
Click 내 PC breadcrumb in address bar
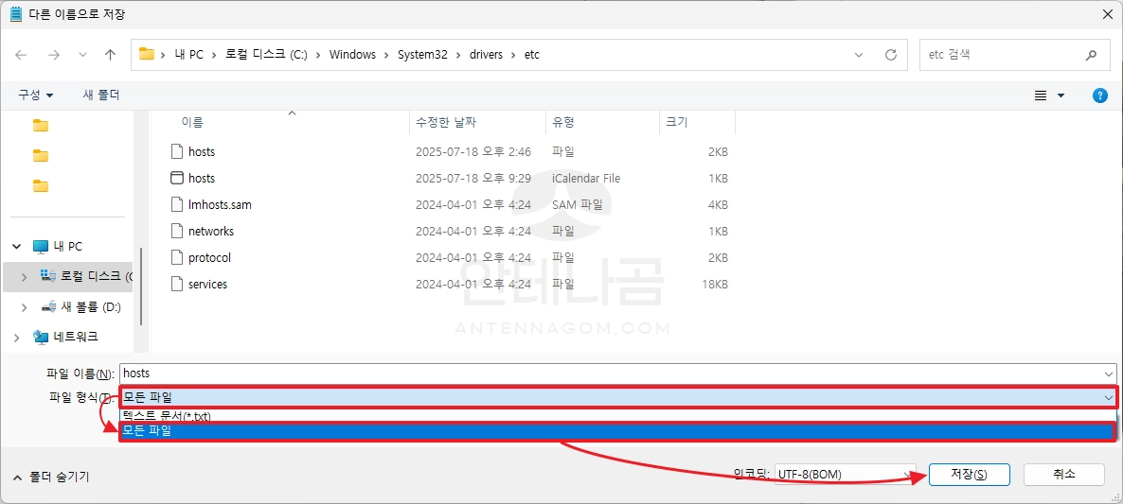point(189,54)
